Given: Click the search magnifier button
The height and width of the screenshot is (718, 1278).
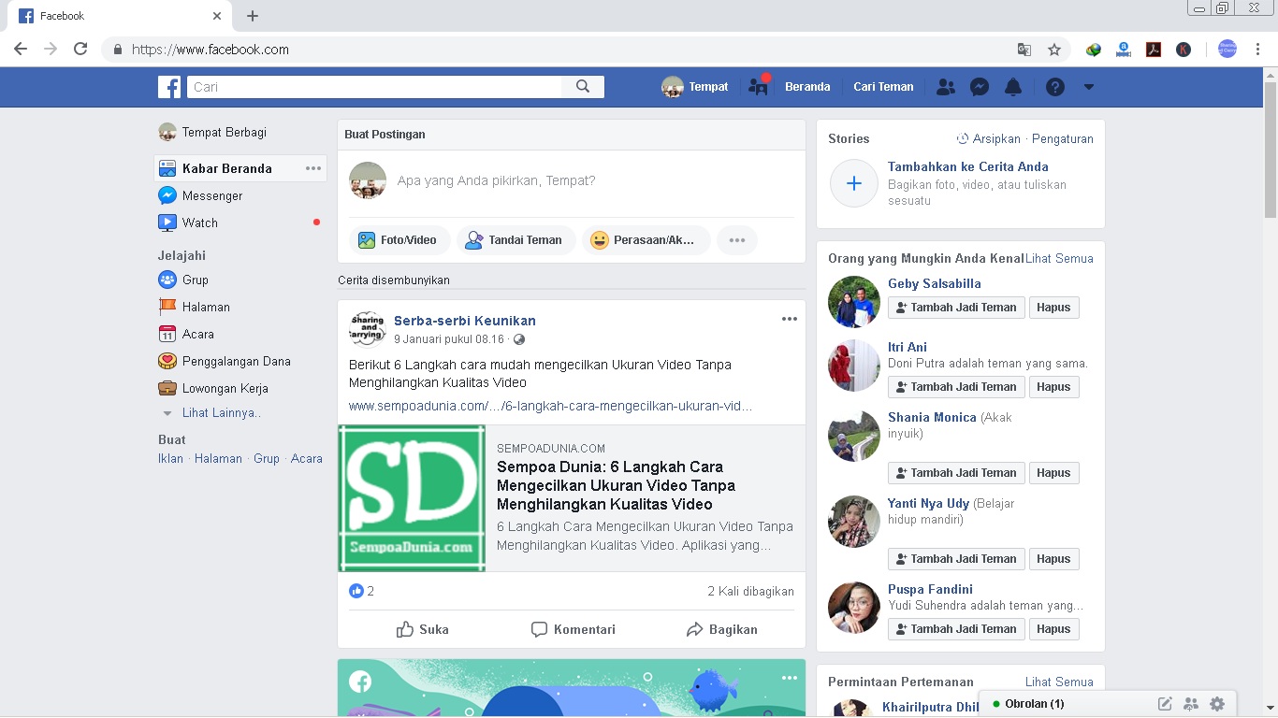Looking at the screenshot, I should tap(583, 87).
